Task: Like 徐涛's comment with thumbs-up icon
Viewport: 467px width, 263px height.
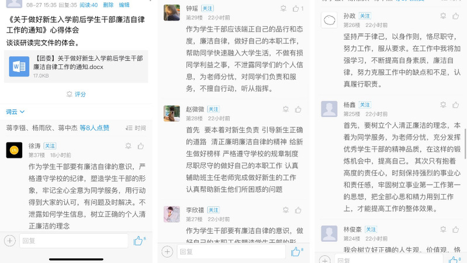Action: (141, 146)
